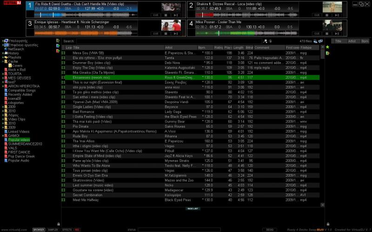This screenshot has width=372, height=232.
Task: Click the DECKS button at bottom
Action: coord(270,230)
